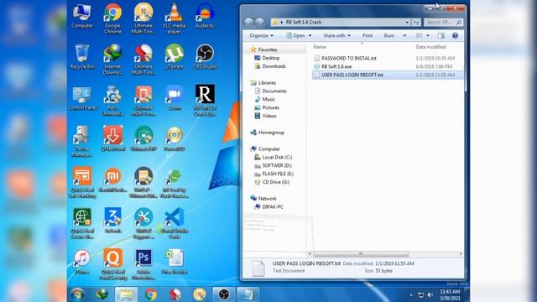Launch the green Android Mi tool shortcut

pos(174,183)
